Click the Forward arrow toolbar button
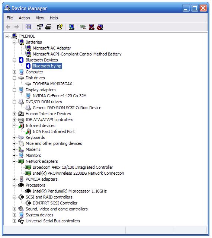The image size is (212, 238). (x=16, y=27)
